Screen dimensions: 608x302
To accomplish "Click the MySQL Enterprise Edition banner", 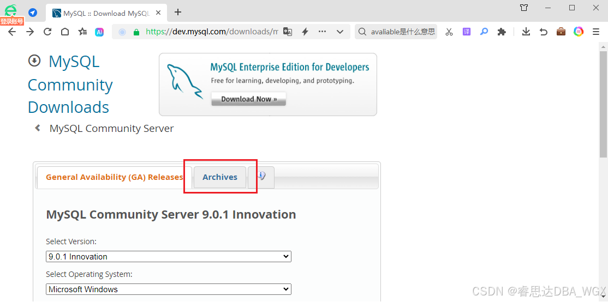I will [268, 84].
